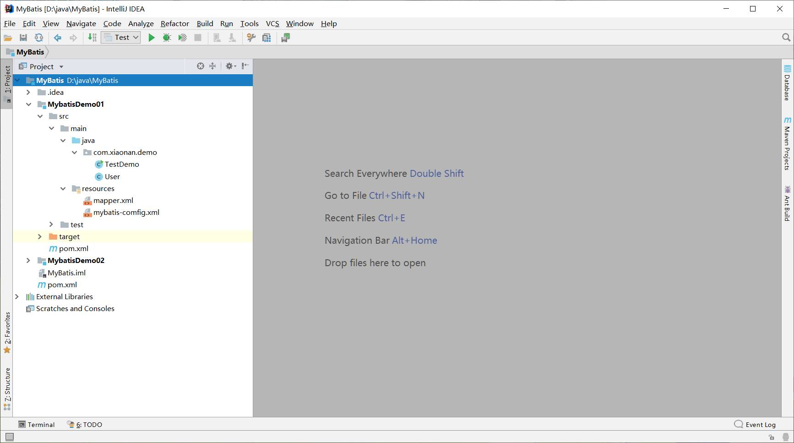Expand the MybatisDemo02 module
This screenshot has height=443, width=794.
(28, 261)
